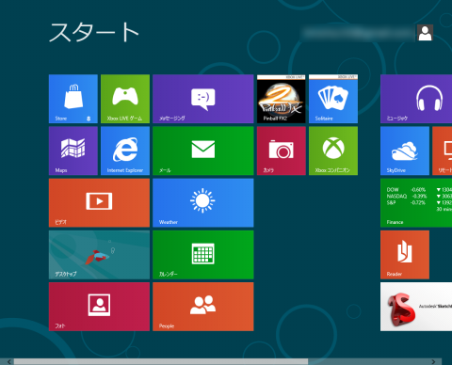The image size is (452, 365).
Task: Launch Internet Explorer tile
Action: click(125, 151)
